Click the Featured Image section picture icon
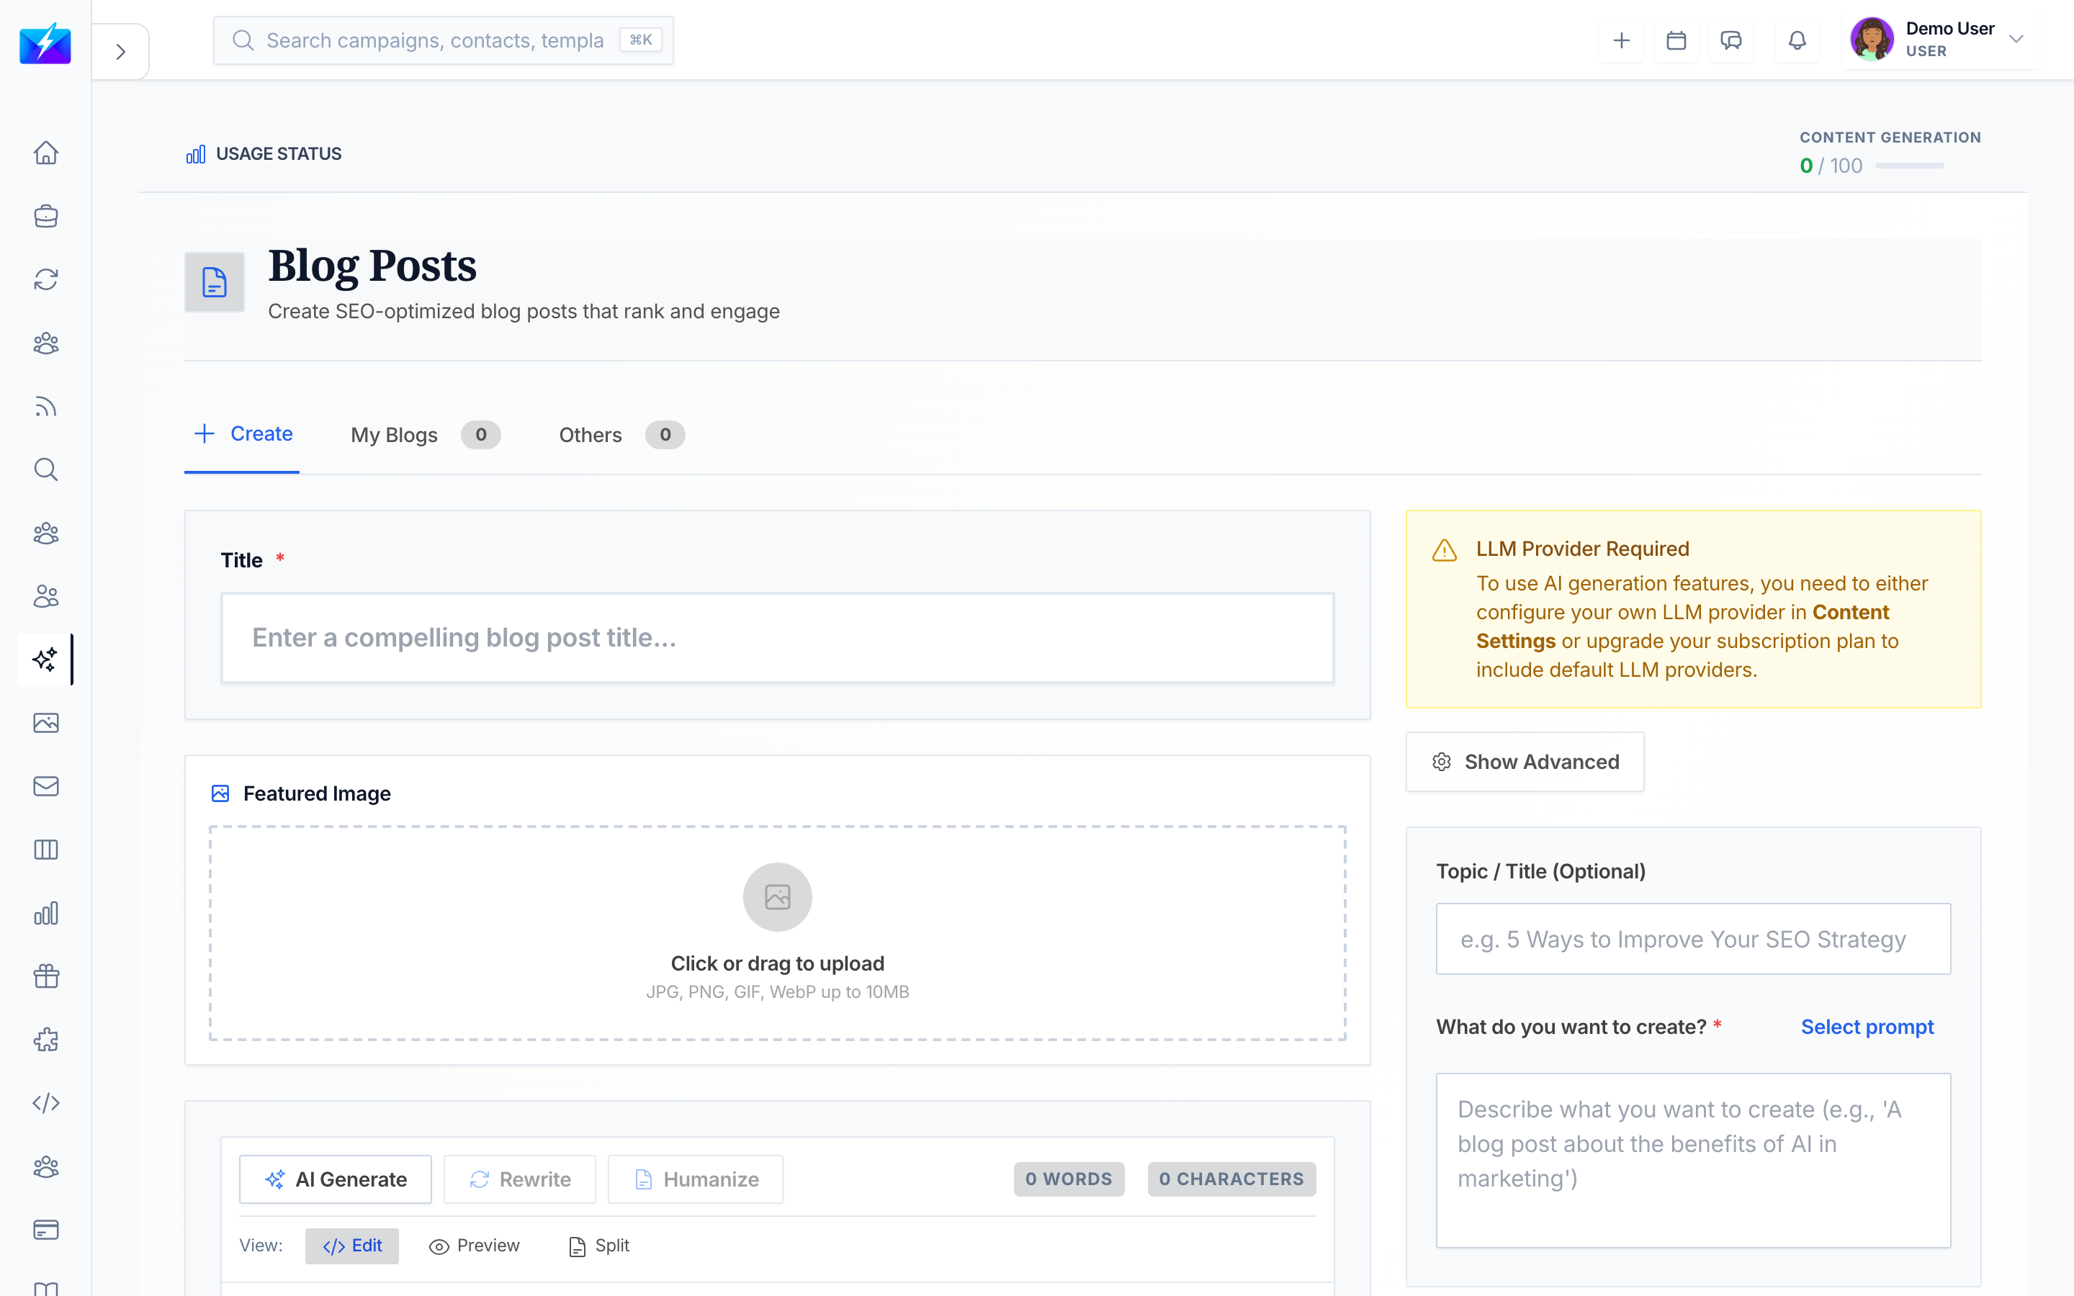This screenshot has height=1296, width=2074. tap(220, 793)
